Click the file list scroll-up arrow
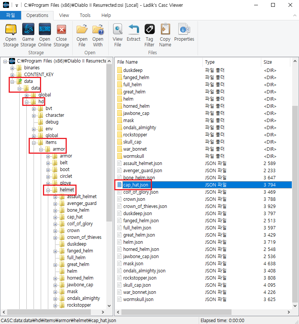The height and width of the screenshot is (324, 299). (295, 61)
